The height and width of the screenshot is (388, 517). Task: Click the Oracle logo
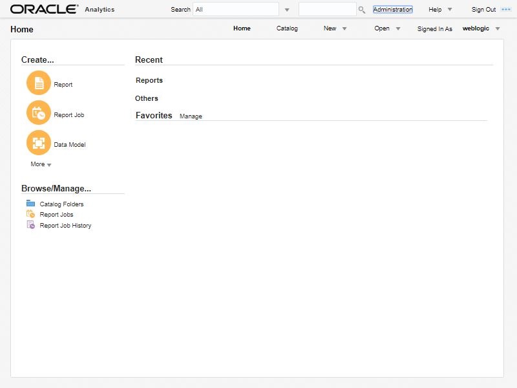coord(44,9)
